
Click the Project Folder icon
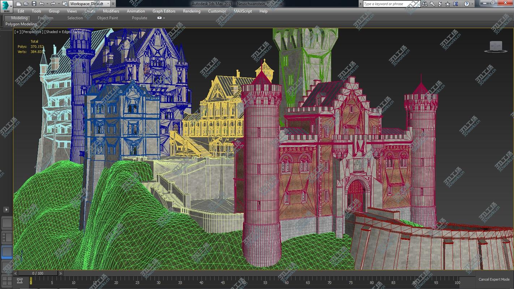tap(65, 4)
